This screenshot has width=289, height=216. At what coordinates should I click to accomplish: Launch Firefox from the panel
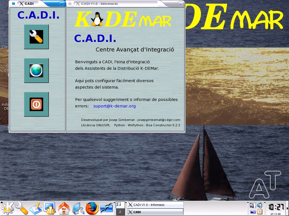coord(92,208)
